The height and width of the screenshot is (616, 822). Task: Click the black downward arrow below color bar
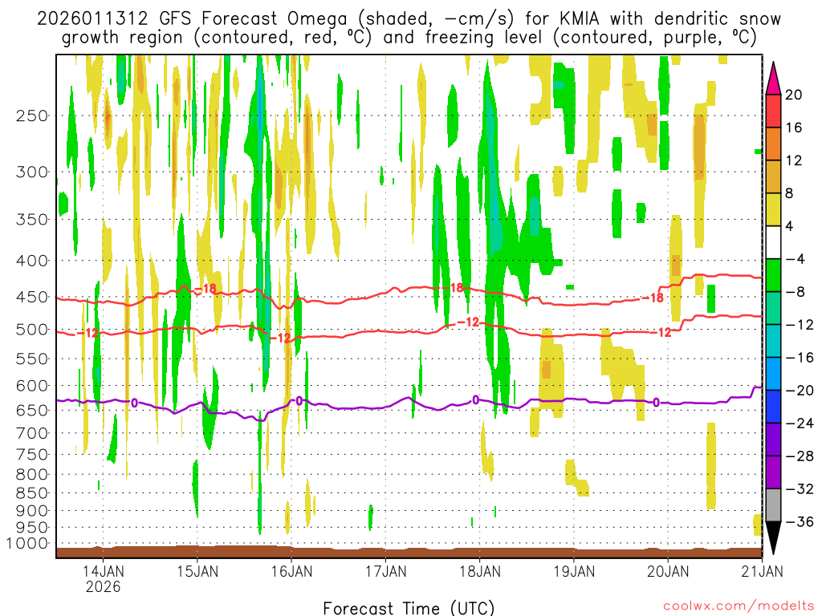tap(774, 539)
